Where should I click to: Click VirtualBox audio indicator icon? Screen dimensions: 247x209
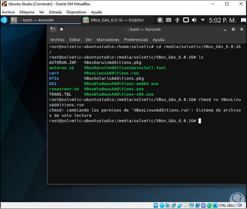click(168, 205)
